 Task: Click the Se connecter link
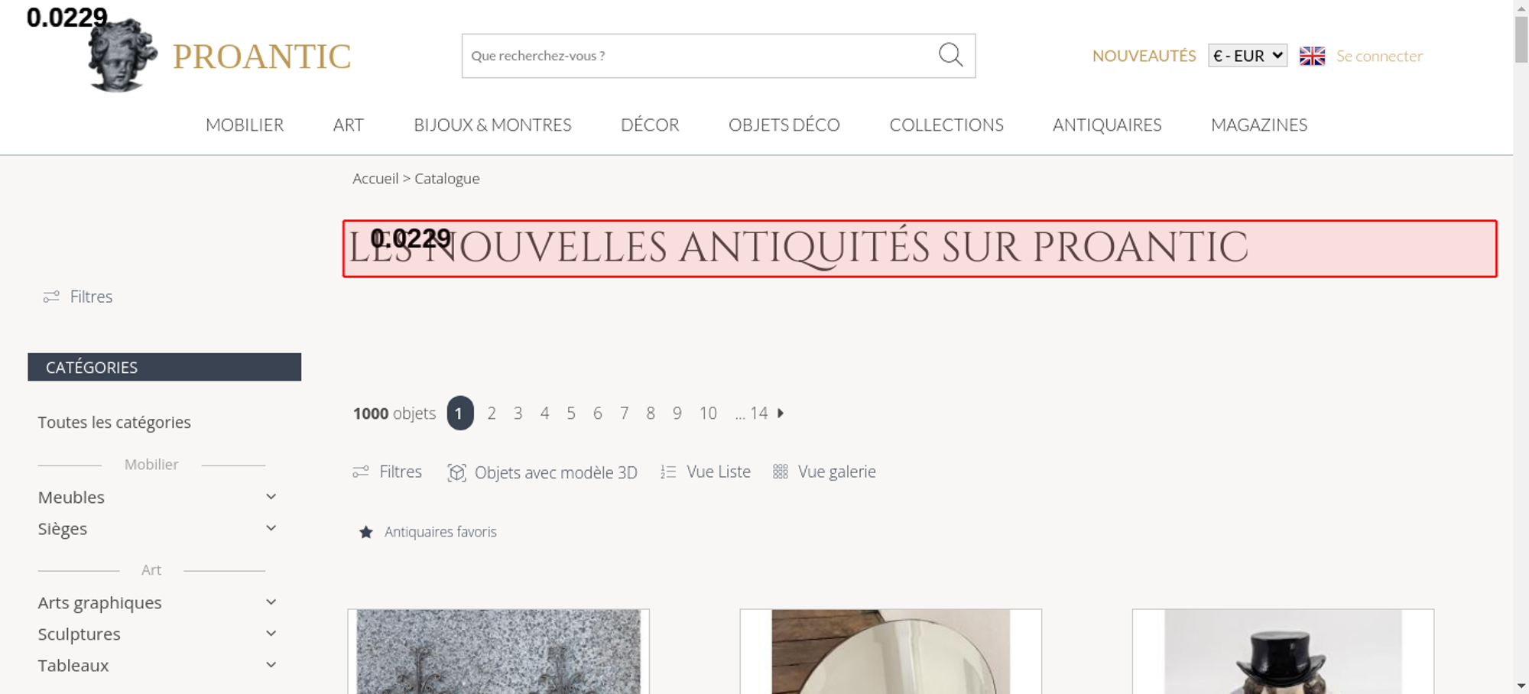[1379, 56]
